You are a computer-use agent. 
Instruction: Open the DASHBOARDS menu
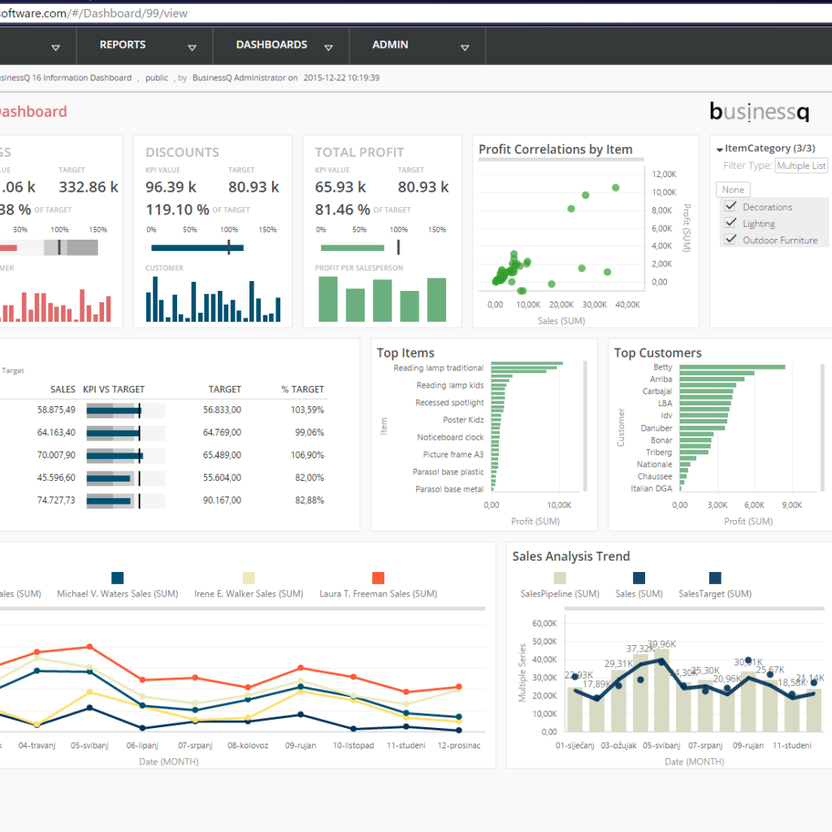click(x=271, y=45)
